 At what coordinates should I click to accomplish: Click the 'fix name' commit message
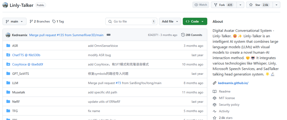(94, 111)
